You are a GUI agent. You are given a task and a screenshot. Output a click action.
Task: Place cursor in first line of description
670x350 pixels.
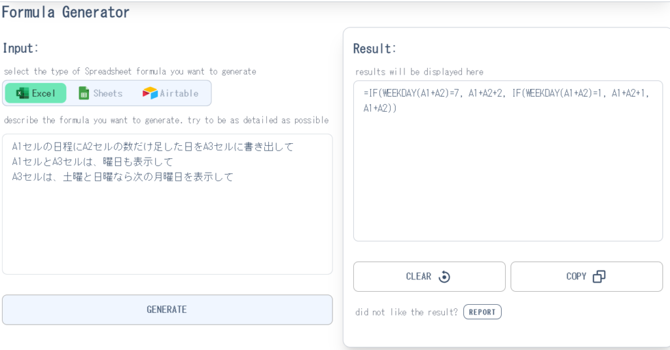click(x=153, y=147)
